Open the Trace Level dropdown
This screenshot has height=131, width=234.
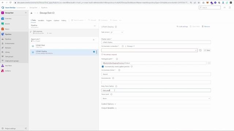point(156,99)
